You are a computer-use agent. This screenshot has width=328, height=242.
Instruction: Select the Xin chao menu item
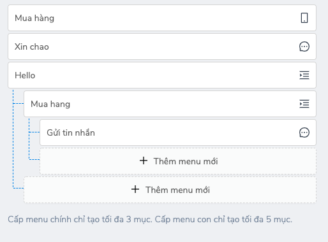162,46
